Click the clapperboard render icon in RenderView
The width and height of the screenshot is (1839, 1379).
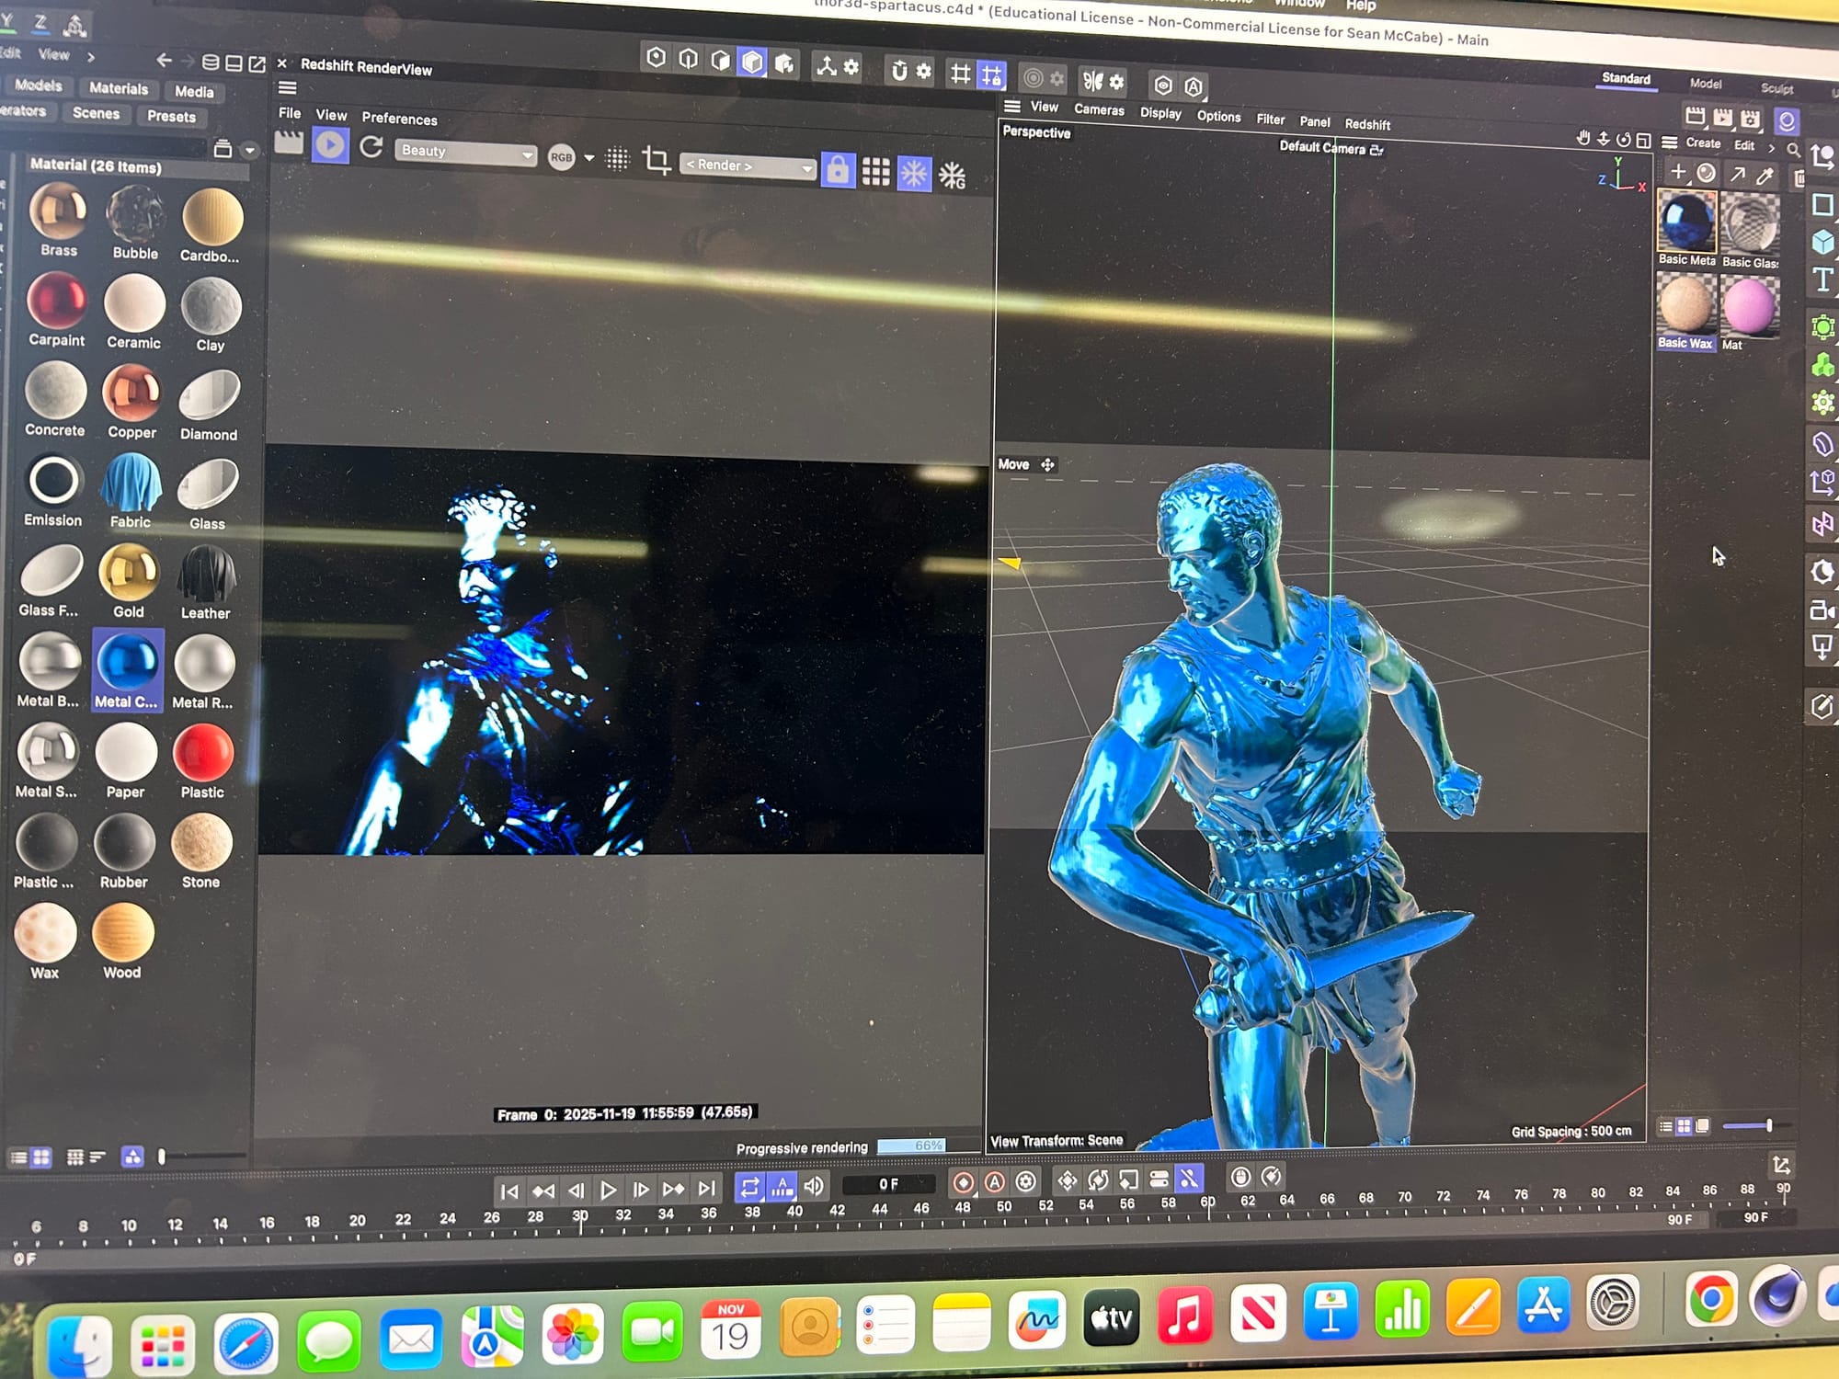(289, 143)
